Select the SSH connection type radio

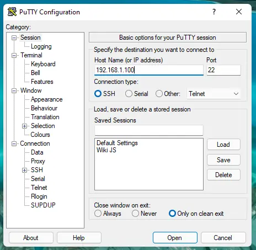[98, 94]
